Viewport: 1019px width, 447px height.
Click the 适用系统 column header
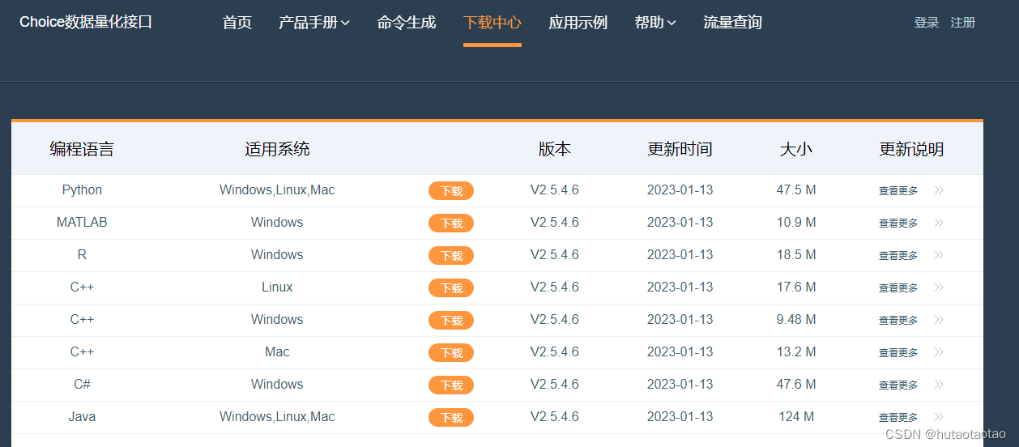277,149
